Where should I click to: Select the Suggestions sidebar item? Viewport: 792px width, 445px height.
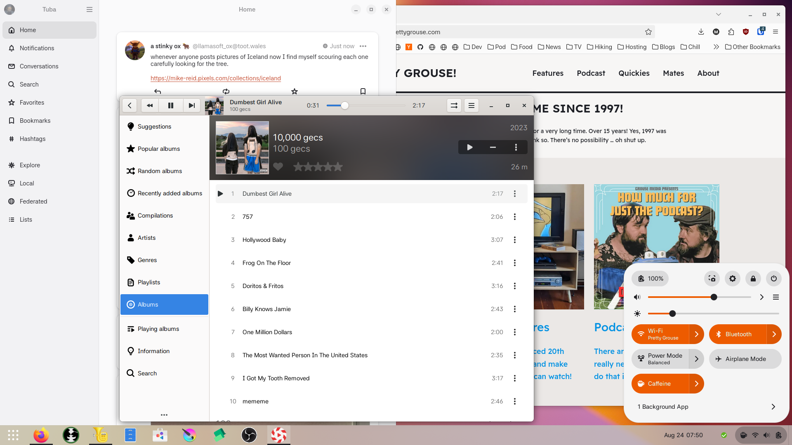(x=164, y=126)
